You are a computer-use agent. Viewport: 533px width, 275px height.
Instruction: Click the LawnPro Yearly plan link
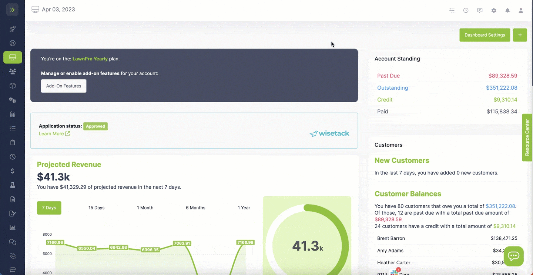coord(90,59)
